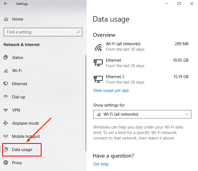Screen dimensions: 198x171
Task: Click the Ethernet sidebar monitor icon
Action: tap(6, 84)
